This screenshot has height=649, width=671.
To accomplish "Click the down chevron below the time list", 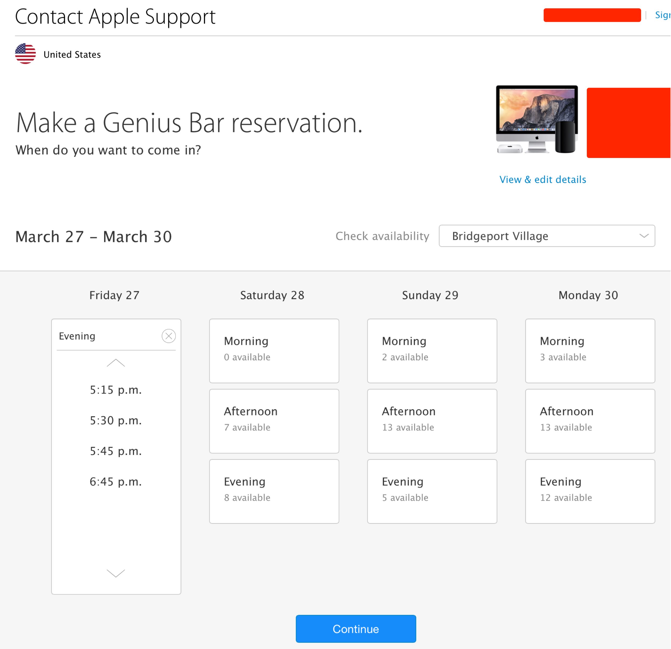I will click(116, 573).
